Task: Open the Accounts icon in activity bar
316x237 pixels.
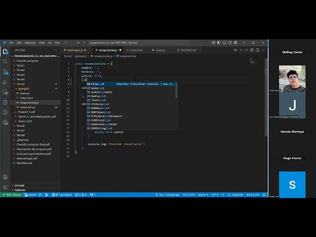Action: point(5,177)
